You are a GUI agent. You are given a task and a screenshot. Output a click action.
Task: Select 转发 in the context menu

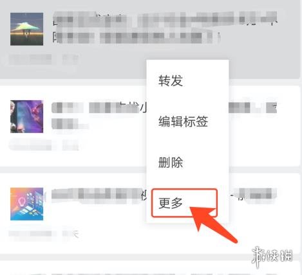click(x=171, y=81)
